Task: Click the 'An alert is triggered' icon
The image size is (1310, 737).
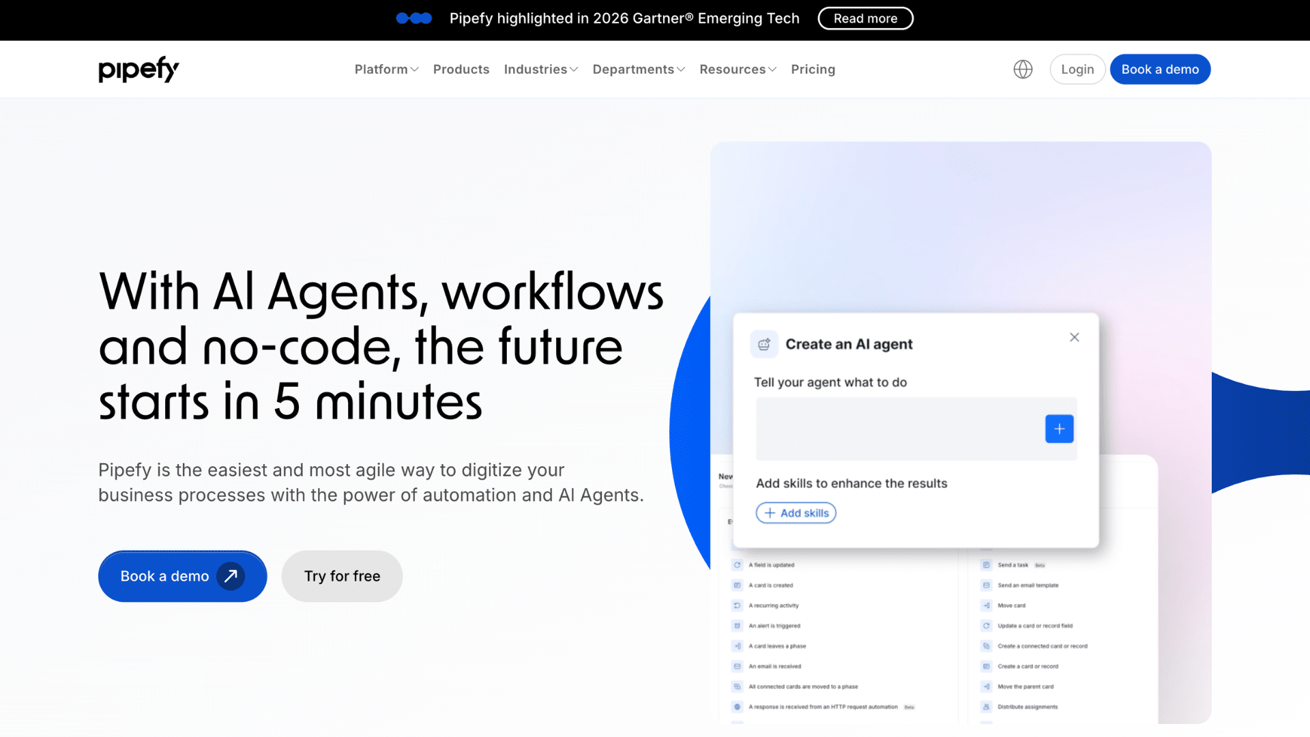Action: pos(737,626)
